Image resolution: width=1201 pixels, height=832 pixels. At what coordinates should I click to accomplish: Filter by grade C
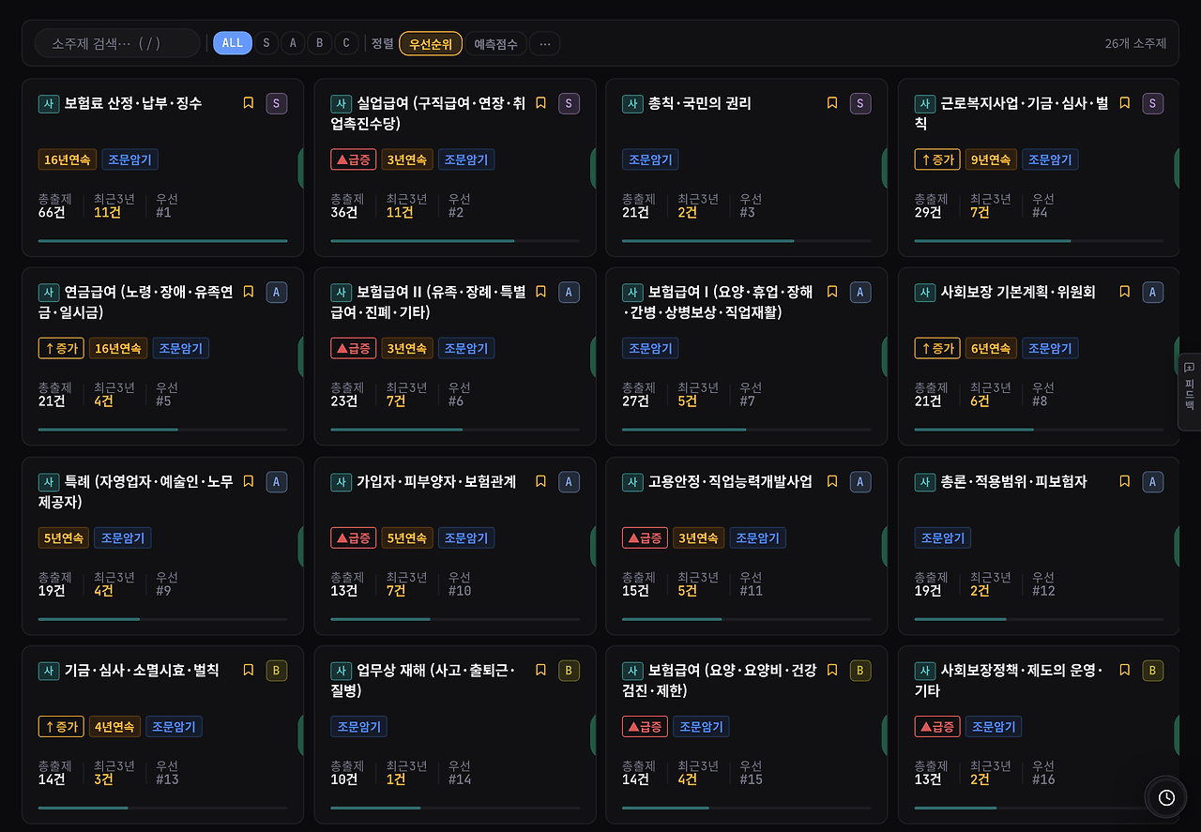point(347,43)
